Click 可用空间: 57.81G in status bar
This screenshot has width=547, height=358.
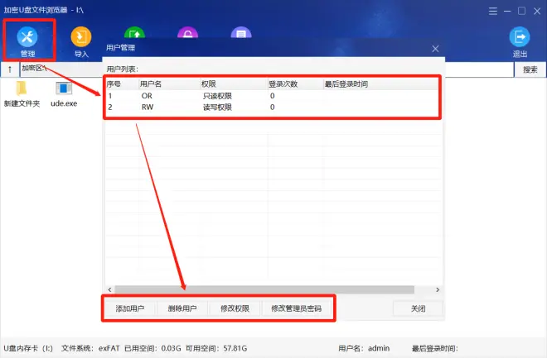(216, 348)
